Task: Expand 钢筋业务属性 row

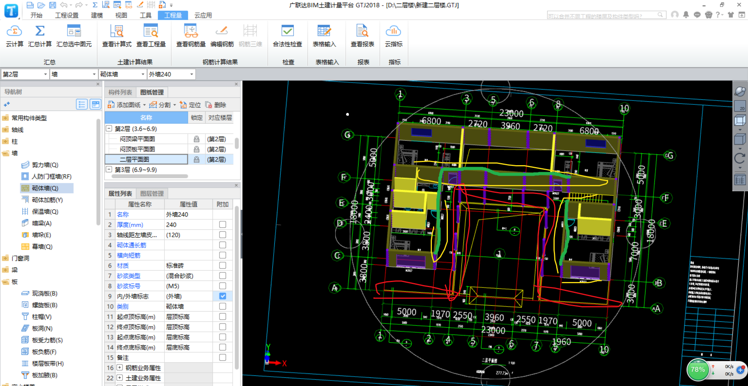Action: [120, 367]
